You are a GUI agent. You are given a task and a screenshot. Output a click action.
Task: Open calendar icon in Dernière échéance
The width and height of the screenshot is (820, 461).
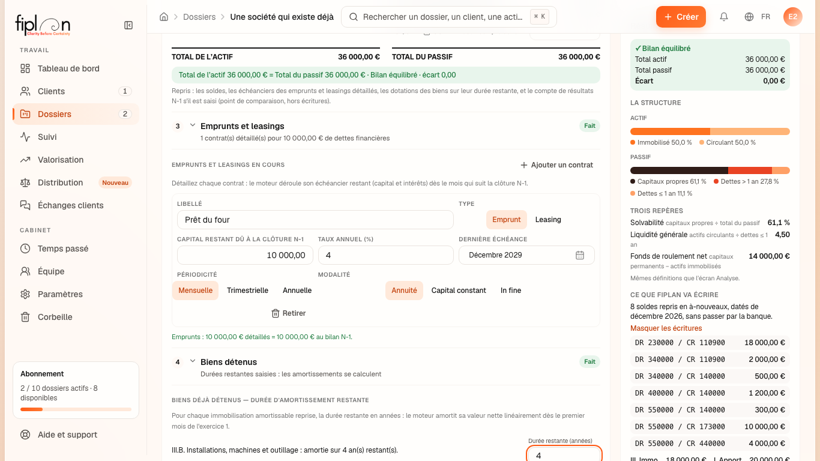pos(580,255)
